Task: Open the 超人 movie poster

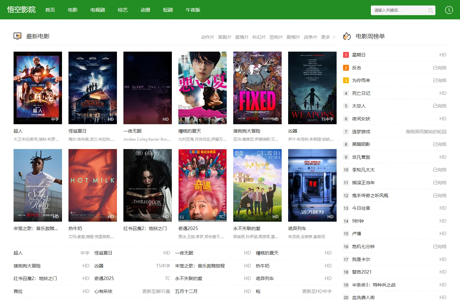Action: 38,88
